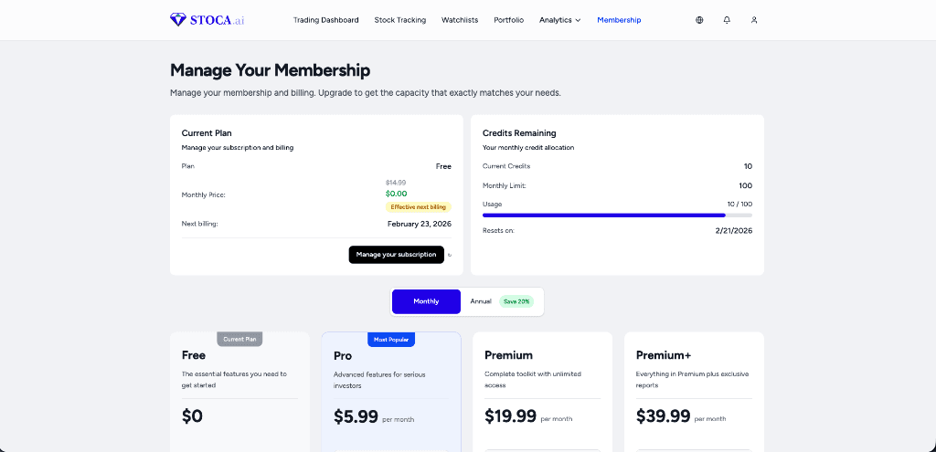Image resolution: width=936 pixels, height=452 pixels.
Task: Switch billing to Annual
Action: [x=481, y=301]
